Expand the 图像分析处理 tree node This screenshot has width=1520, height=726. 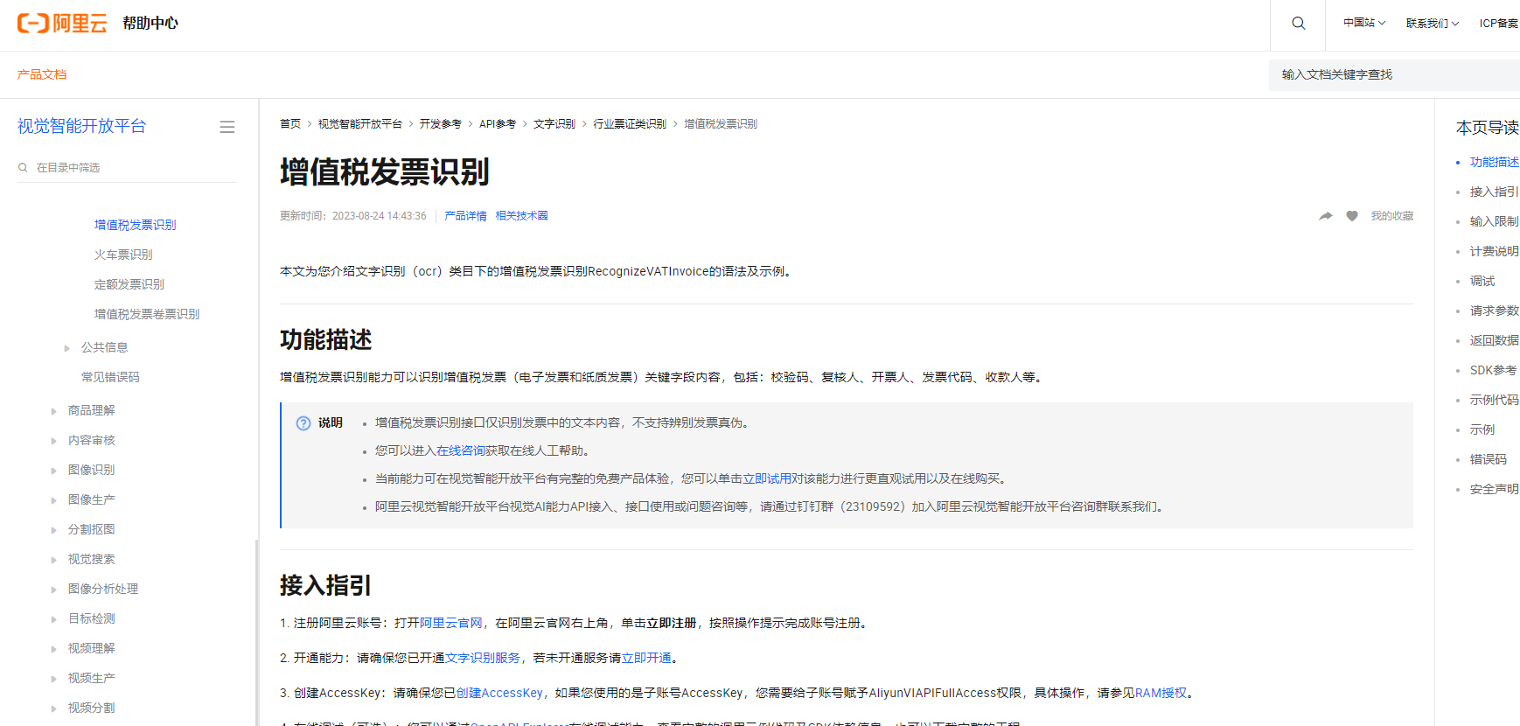tap(54, 590)
